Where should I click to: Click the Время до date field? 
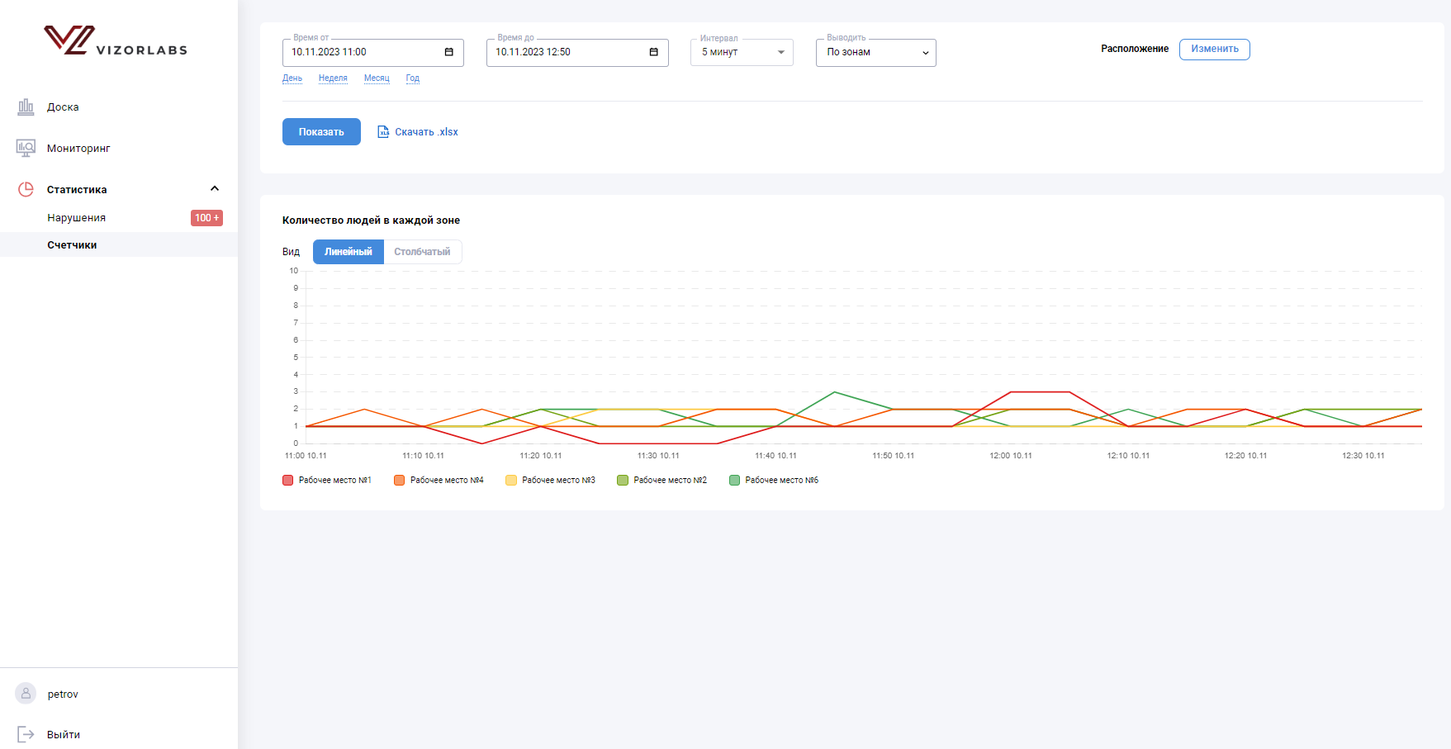(x=577, y=52)
